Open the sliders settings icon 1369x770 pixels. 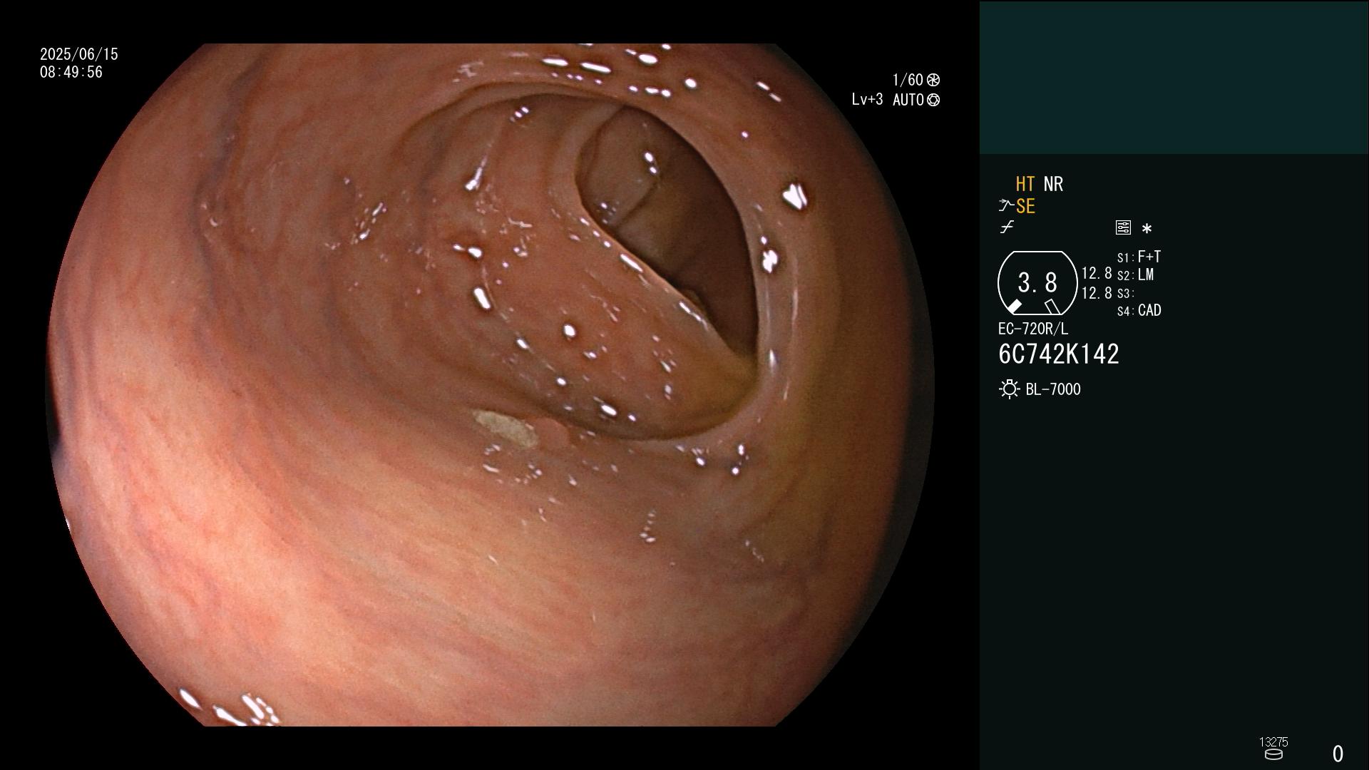tap(1123, 227)
